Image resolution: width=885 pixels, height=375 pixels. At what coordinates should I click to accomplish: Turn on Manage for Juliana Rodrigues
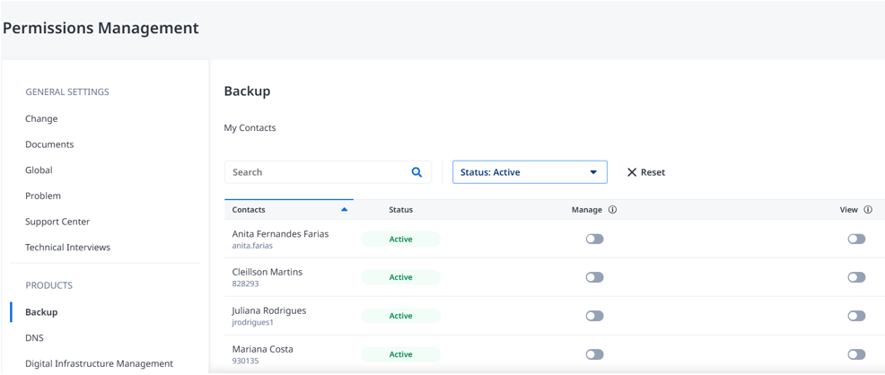click(594, 316)
